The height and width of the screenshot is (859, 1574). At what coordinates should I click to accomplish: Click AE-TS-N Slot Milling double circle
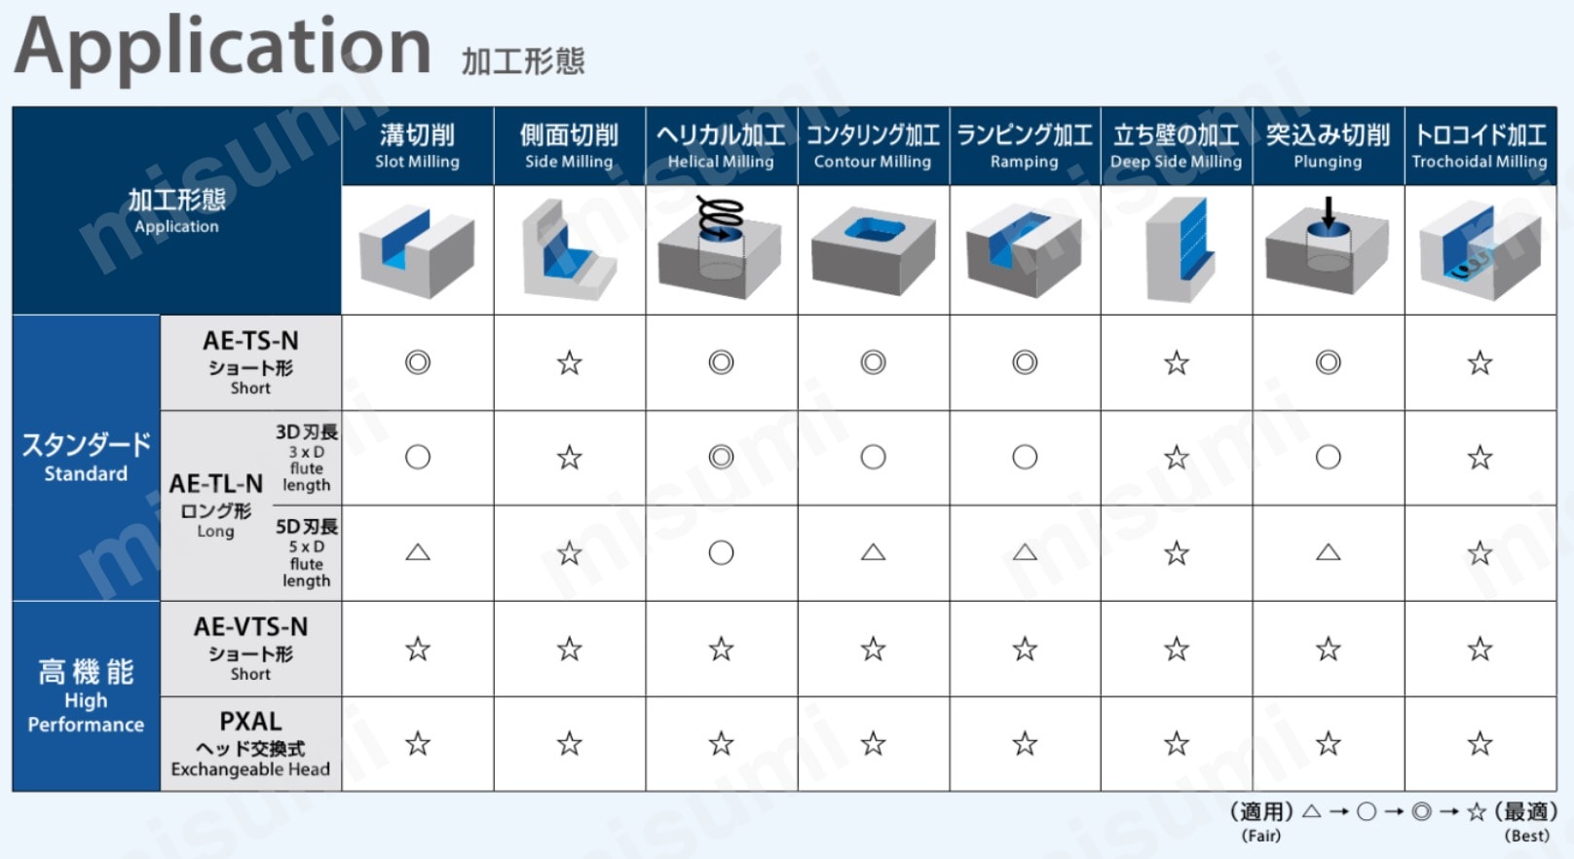417,362
